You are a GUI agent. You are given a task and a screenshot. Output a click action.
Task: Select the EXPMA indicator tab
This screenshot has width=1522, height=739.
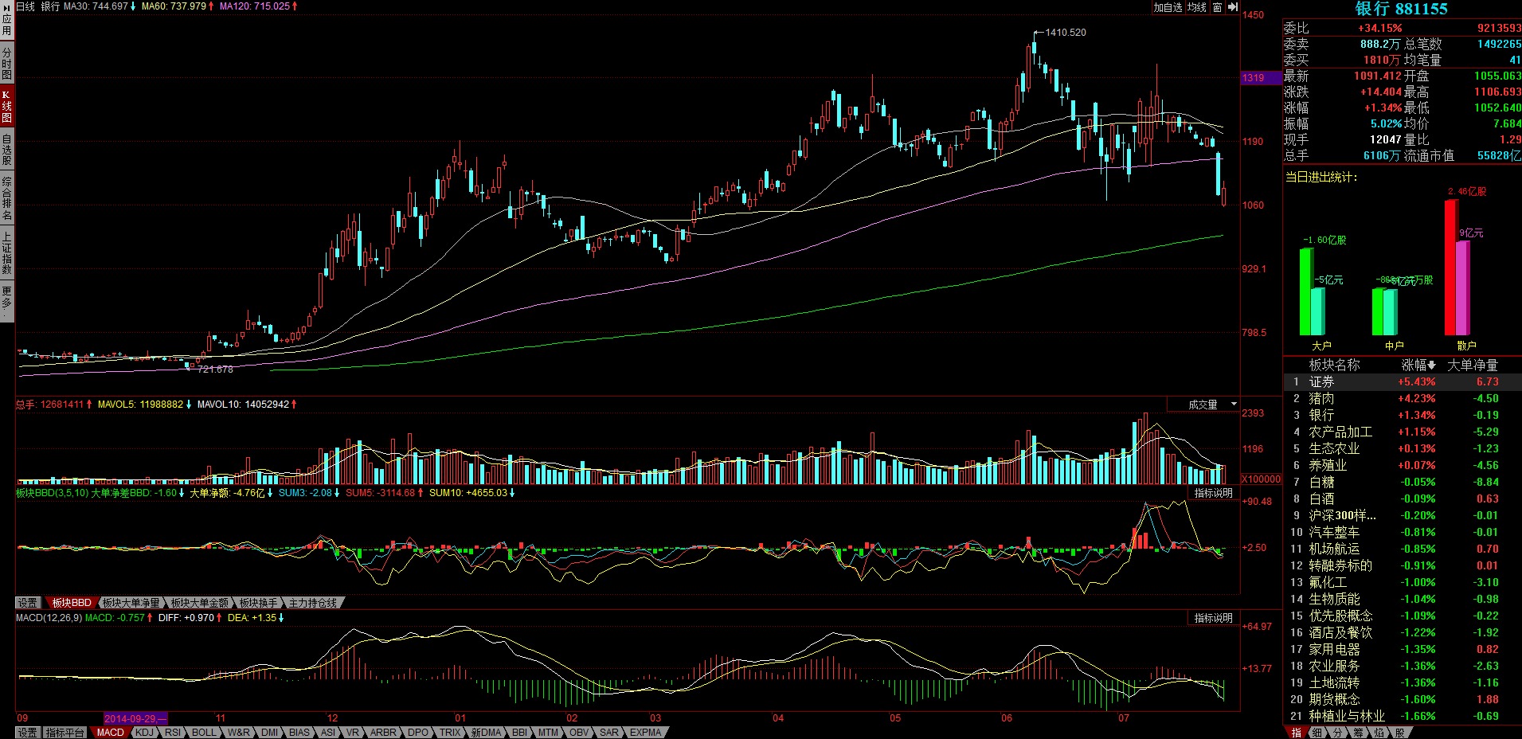(646, 733)
